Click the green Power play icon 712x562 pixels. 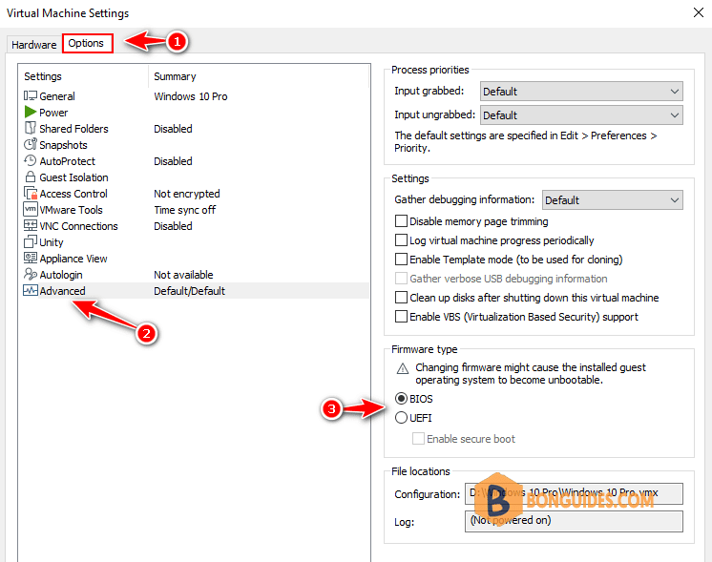click(30, 112)
